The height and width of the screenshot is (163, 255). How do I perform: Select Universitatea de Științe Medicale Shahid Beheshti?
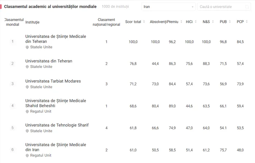click(x=56, y=103)
